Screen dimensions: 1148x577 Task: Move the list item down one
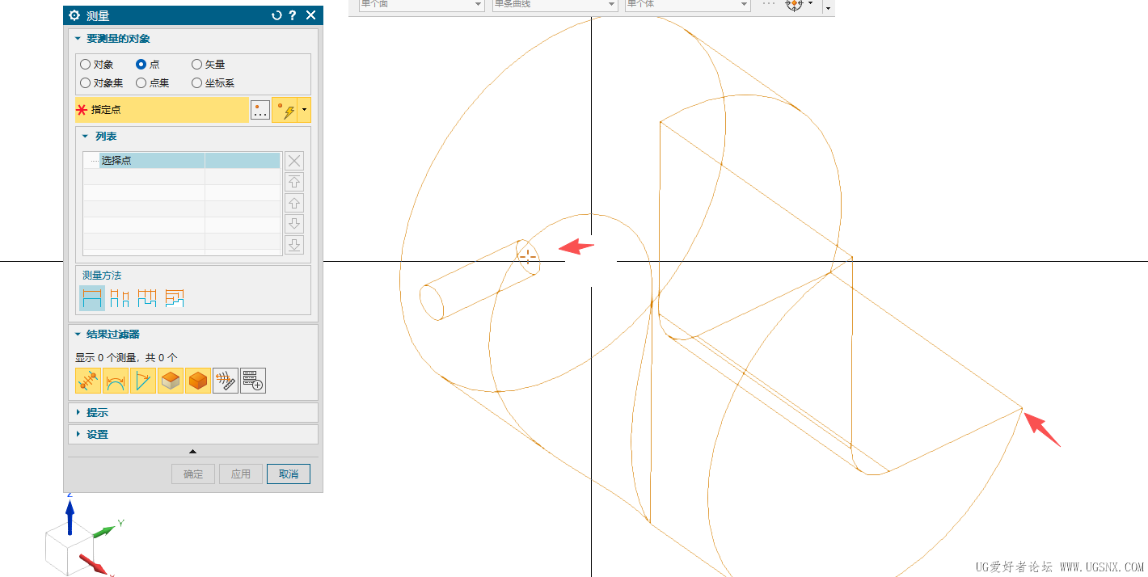pyautogui.click(x=295, y=224)
